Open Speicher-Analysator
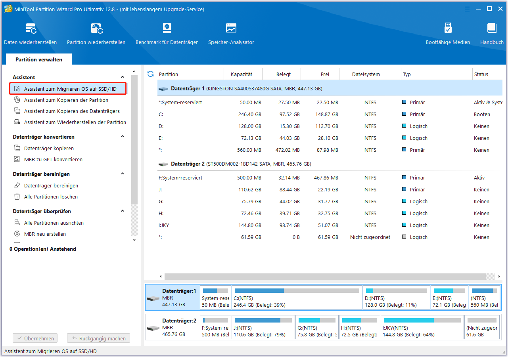The height and width of the screenshot is (357, 508). point(231,34)
